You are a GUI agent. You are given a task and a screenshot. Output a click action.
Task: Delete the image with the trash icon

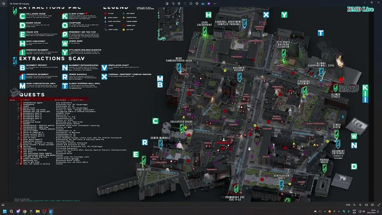pos(179,4)
